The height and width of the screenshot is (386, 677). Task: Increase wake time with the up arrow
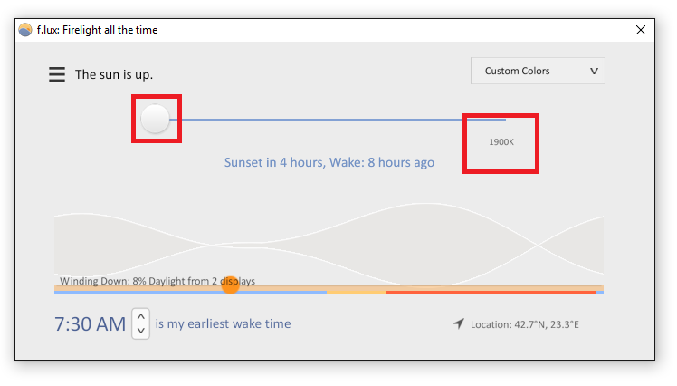click(141, 317)
